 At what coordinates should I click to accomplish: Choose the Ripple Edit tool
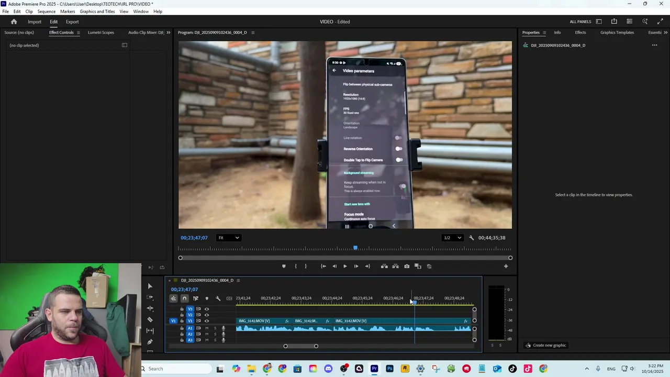pos(150,308)
